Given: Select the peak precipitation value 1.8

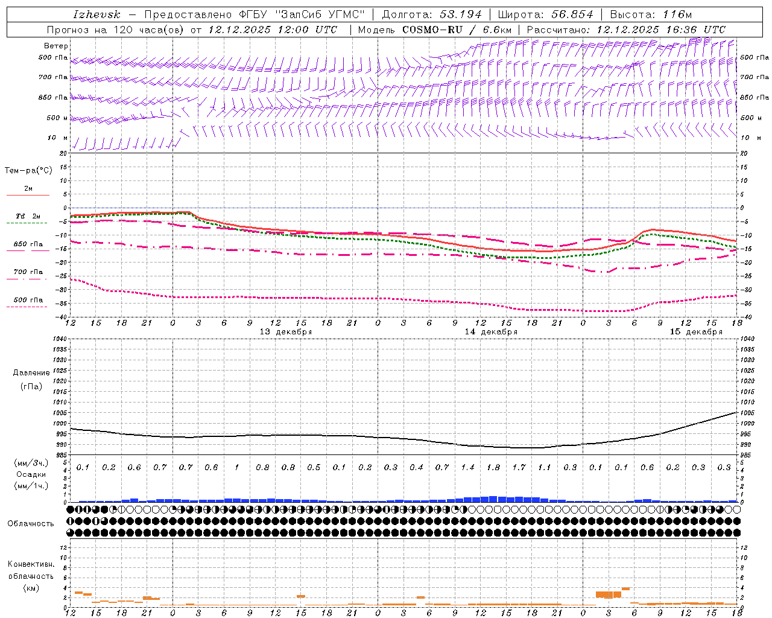Looking at the screenshot, I should coord(493,467).
